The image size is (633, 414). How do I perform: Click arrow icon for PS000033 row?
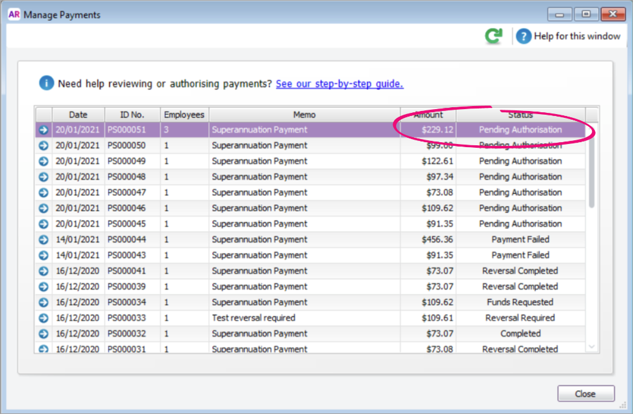pyautogui.click(x=43, y=318)
